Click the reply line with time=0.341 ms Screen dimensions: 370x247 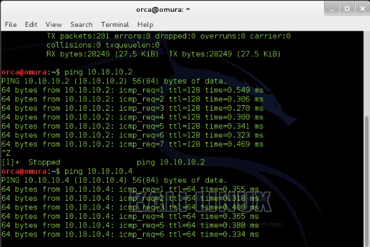(x=132, y=126)
